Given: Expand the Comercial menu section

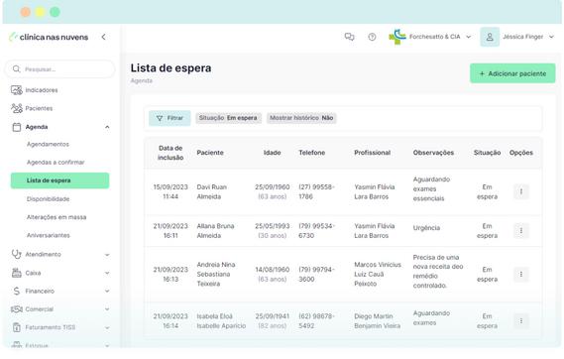Looking at the screenshot, I should tap(107, 309).
